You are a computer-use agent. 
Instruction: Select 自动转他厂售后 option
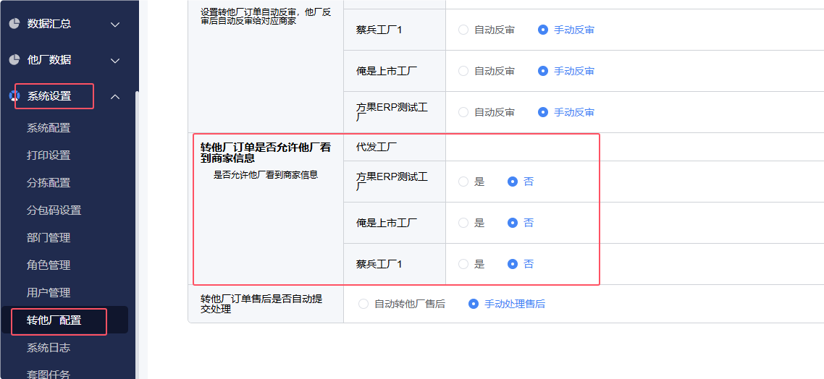[x=363, y=303]
